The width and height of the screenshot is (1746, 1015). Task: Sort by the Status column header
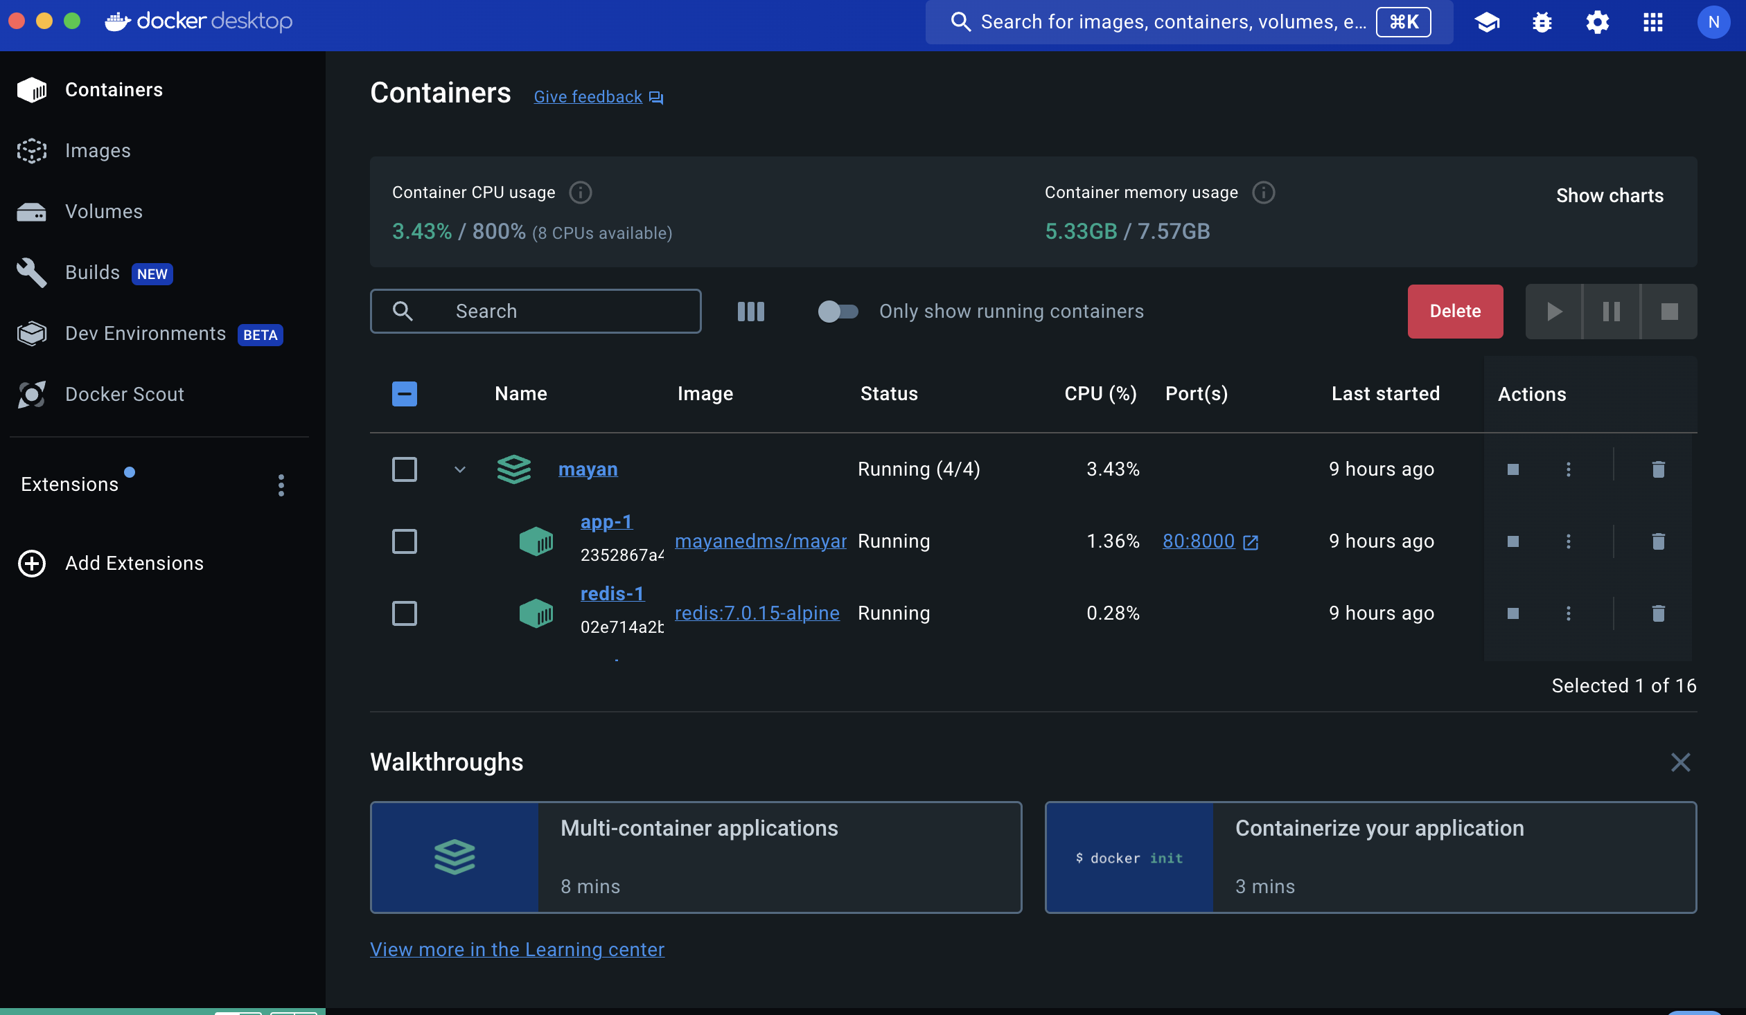coord(889,394)
